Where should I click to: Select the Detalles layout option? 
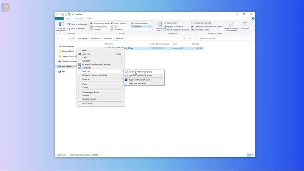tap(141, 27)
